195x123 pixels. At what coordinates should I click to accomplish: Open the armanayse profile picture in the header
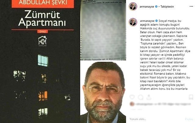pos(133,6)
